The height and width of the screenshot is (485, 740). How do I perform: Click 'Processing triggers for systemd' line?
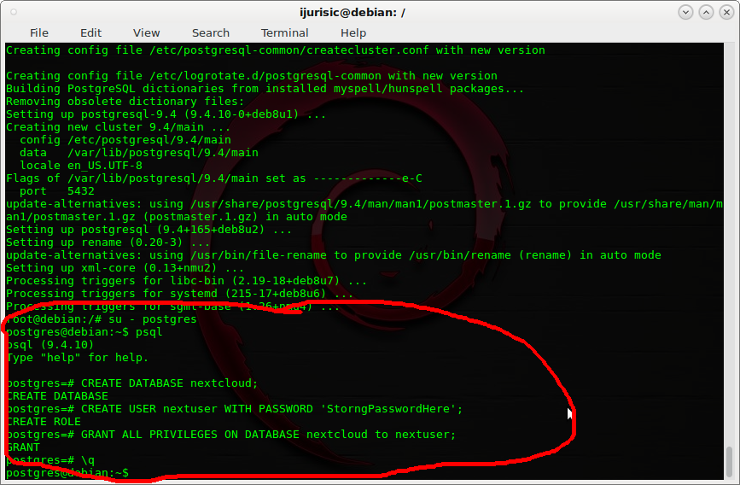(x=180, y=293)
